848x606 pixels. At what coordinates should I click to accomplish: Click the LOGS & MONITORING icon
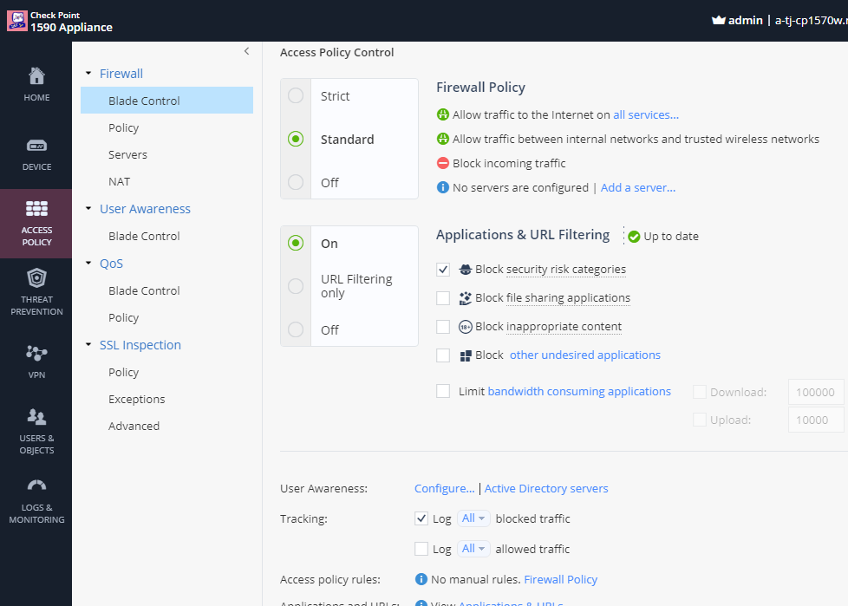click(x=36, y=484)
